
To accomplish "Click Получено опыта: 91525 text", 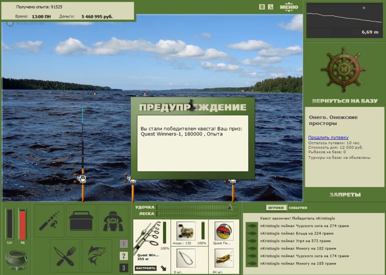I will (x=39, y=7).
